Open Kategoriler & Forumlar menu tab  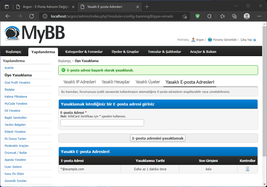84,52
